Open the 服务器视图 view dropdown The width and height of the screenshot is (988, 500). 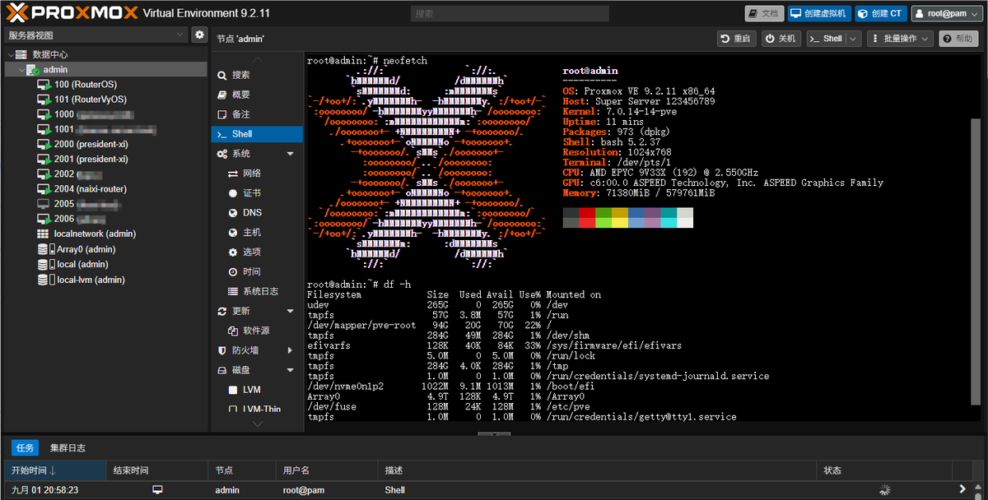96,35
